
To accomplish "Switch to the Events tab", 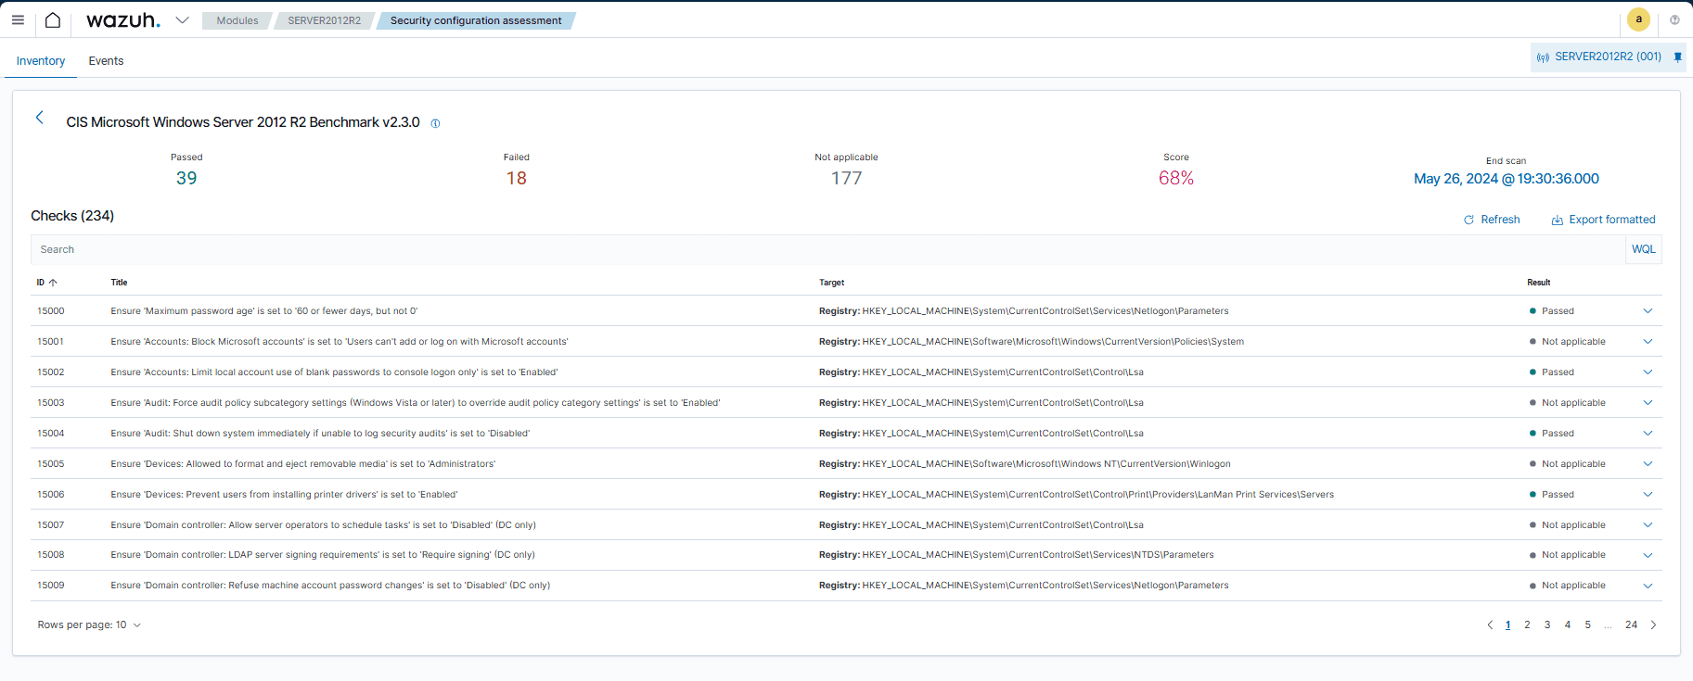I will click(106, 61).
